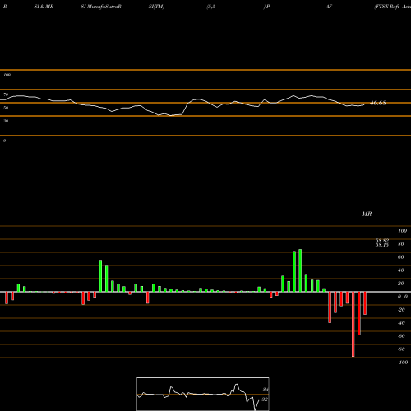Click the 30 level label on RSI axis

[x=6, y=121]
